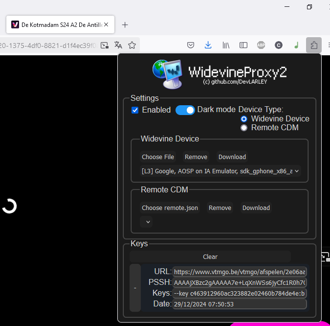Viewport: 330px width, 326px height.
Task: Select the De Kotmadam S24 A2 tab
Action: (61, 24)
